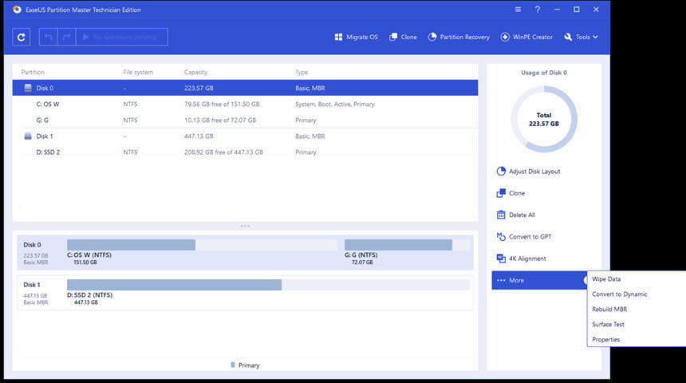Click the Capacity column header
Image resolution: width=686 pixels, height=383 pixels.
(195, 73)
